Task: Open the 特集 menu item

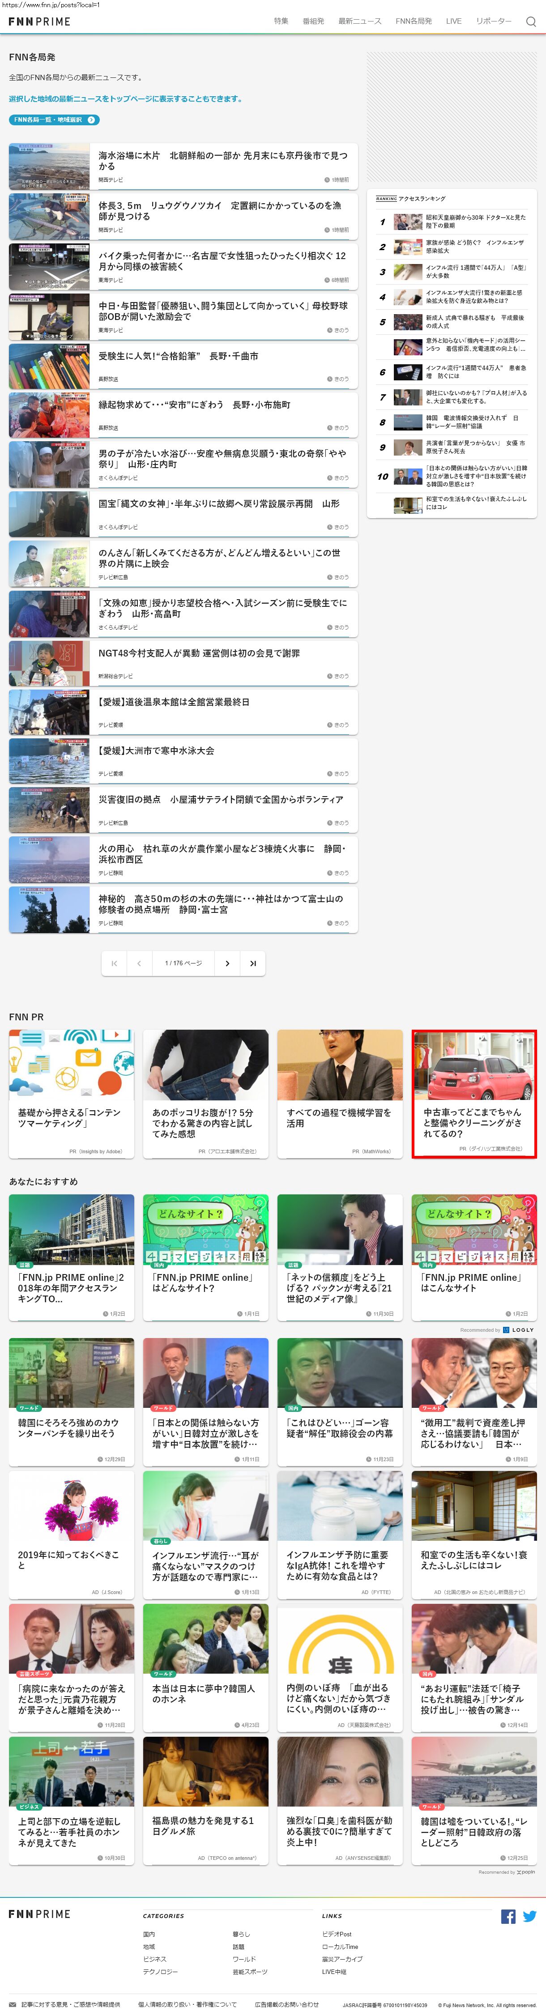Action: [281, 21]
